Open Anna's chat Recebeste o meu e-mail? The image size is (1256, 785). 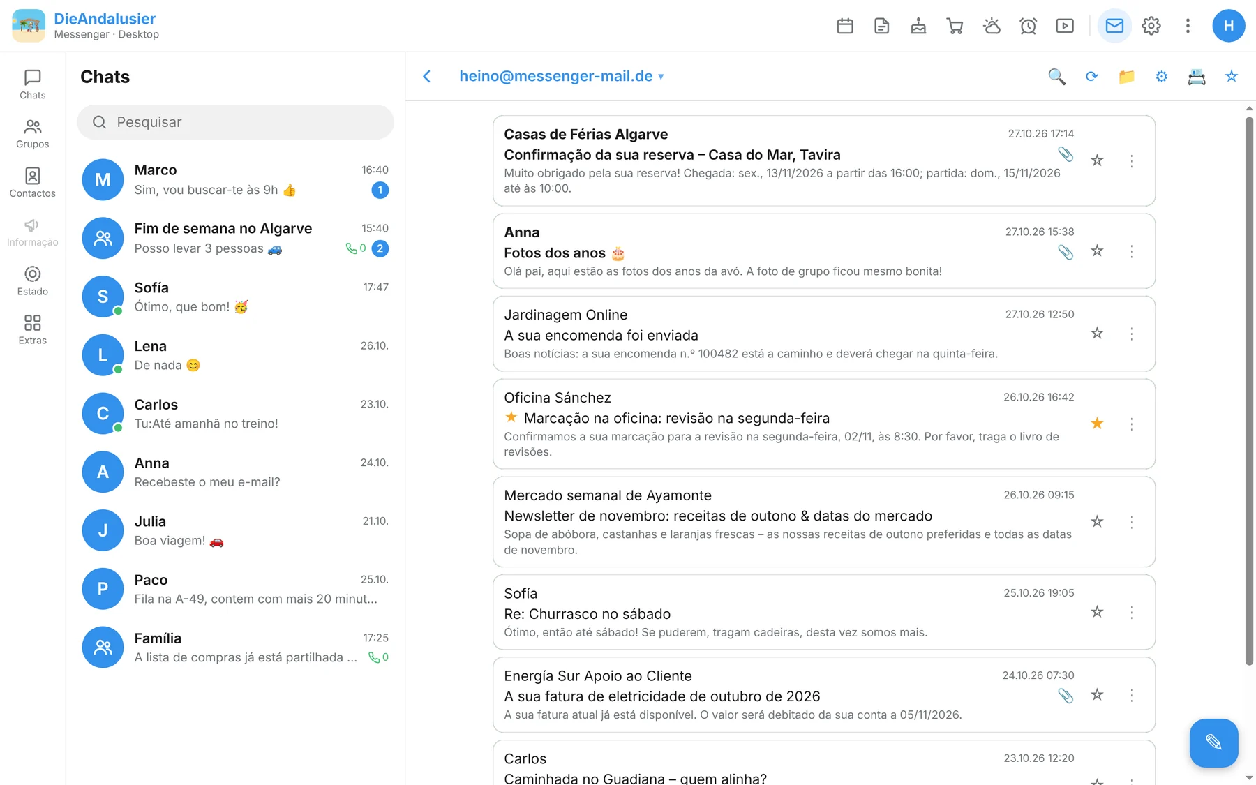coord(235,472)
